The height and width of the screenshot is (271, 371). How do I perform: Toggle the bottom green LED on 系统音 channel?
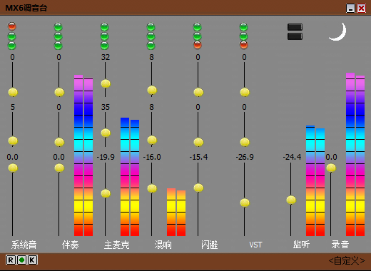pyautogui.click(x=12, y=46)
